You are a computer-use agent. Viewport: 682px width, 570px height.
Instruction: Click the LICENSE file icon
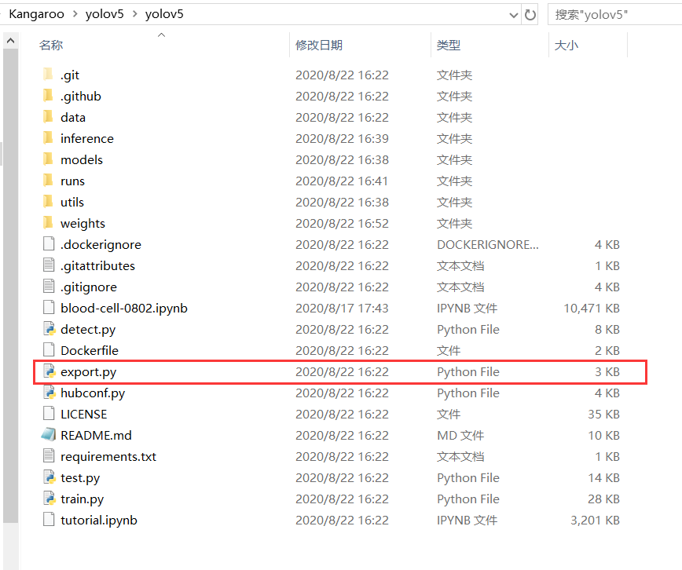coord(49,414)
